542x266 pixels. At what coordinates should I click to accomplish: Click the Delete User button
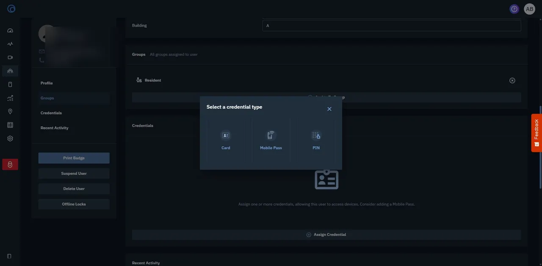pyautogui.click(x=74, y=189)
